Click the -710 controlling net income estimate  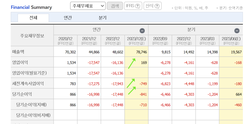(143, 105)
